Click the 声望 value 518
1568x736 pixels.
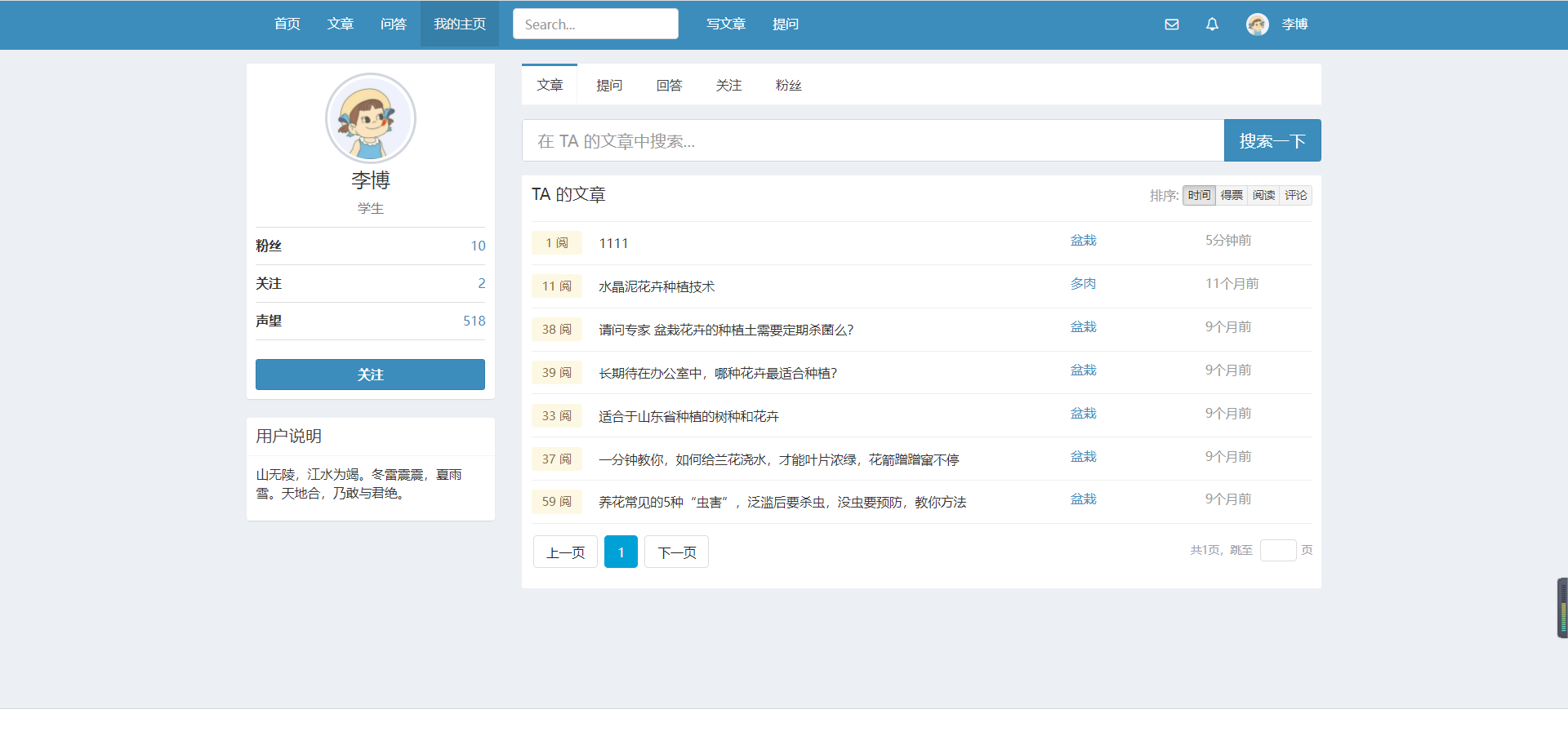[474, 321]
